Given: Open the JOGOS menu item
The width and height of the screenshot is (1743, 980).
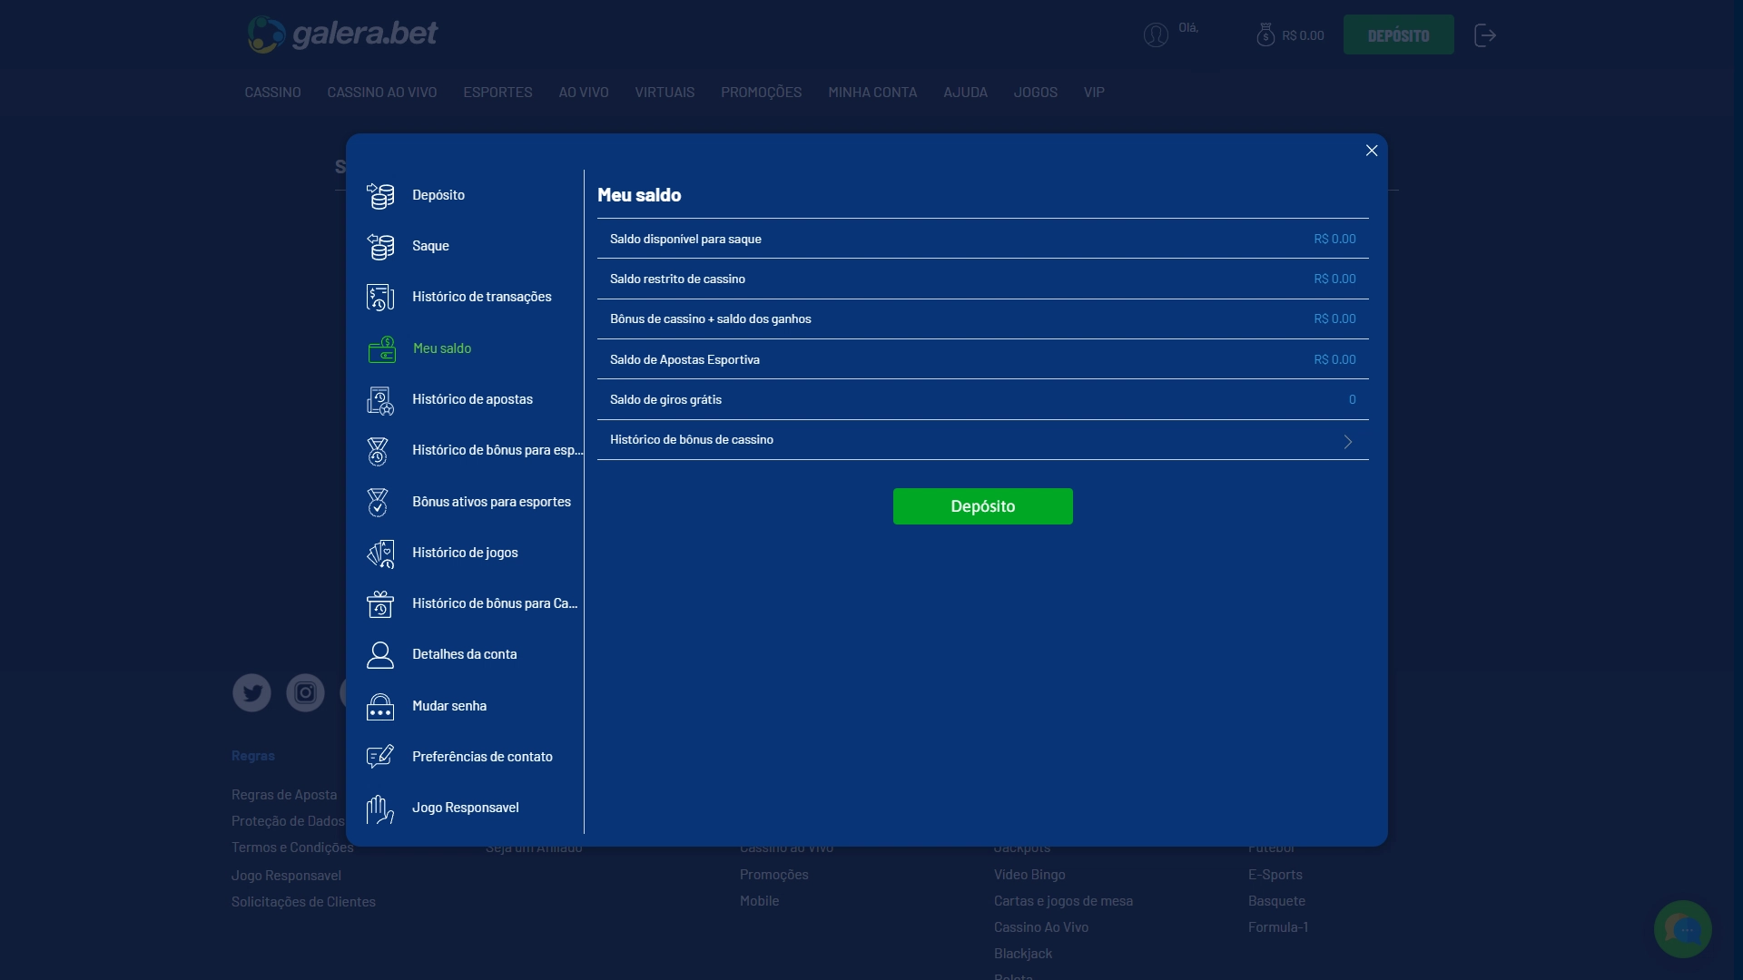Looking at the screenshot, I should (x=1036, y=93).
